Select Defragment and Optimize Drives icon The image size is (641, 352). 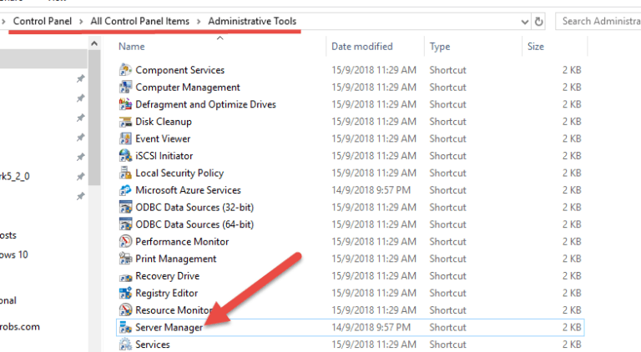pyautogui.click(x=125, y=104)
